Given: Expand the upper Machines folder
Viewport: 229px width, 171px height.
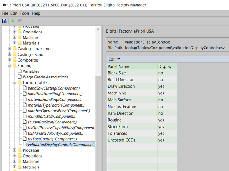Looking at the screenshot, I should [14, 37].
